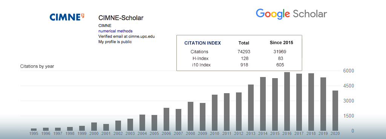The image size is (386, 139).
Task: Click the Google Scholar logo
Action: (291, 14)
